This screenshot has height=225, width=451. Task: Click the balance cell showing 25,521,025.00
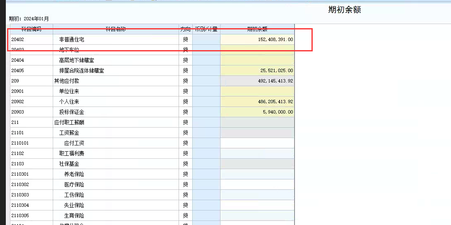(x=257, y=70)
